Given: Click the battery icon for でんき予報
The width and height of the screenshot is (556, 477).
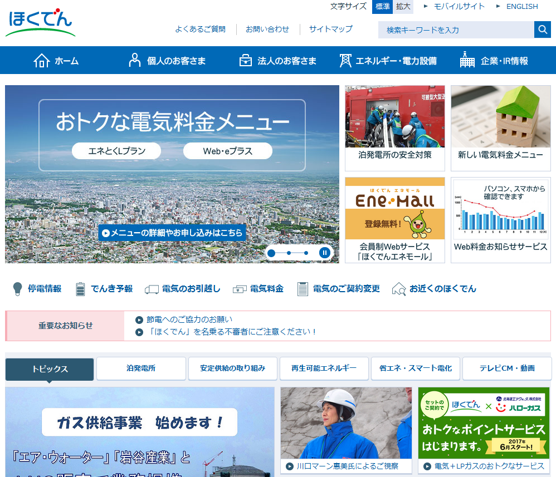Looking at the screenshot, I should 80,289.
